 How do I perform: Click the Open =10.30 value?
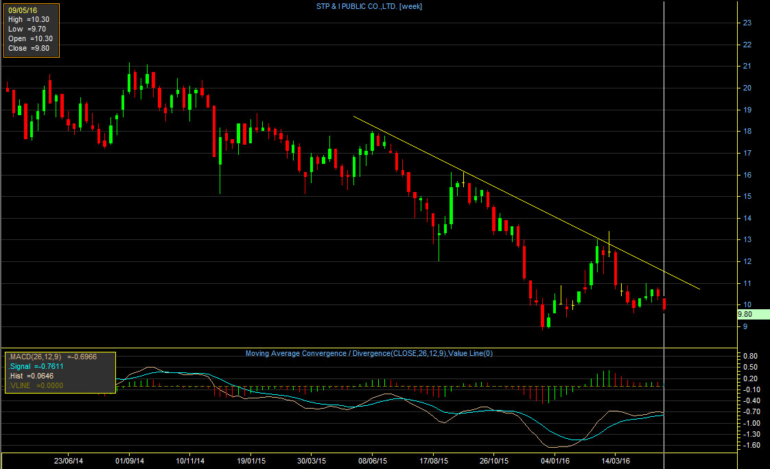pos(30,39)
